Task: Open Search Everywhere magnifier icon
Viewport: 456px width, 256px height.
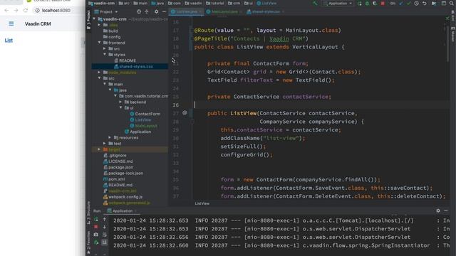Action: 451,4
